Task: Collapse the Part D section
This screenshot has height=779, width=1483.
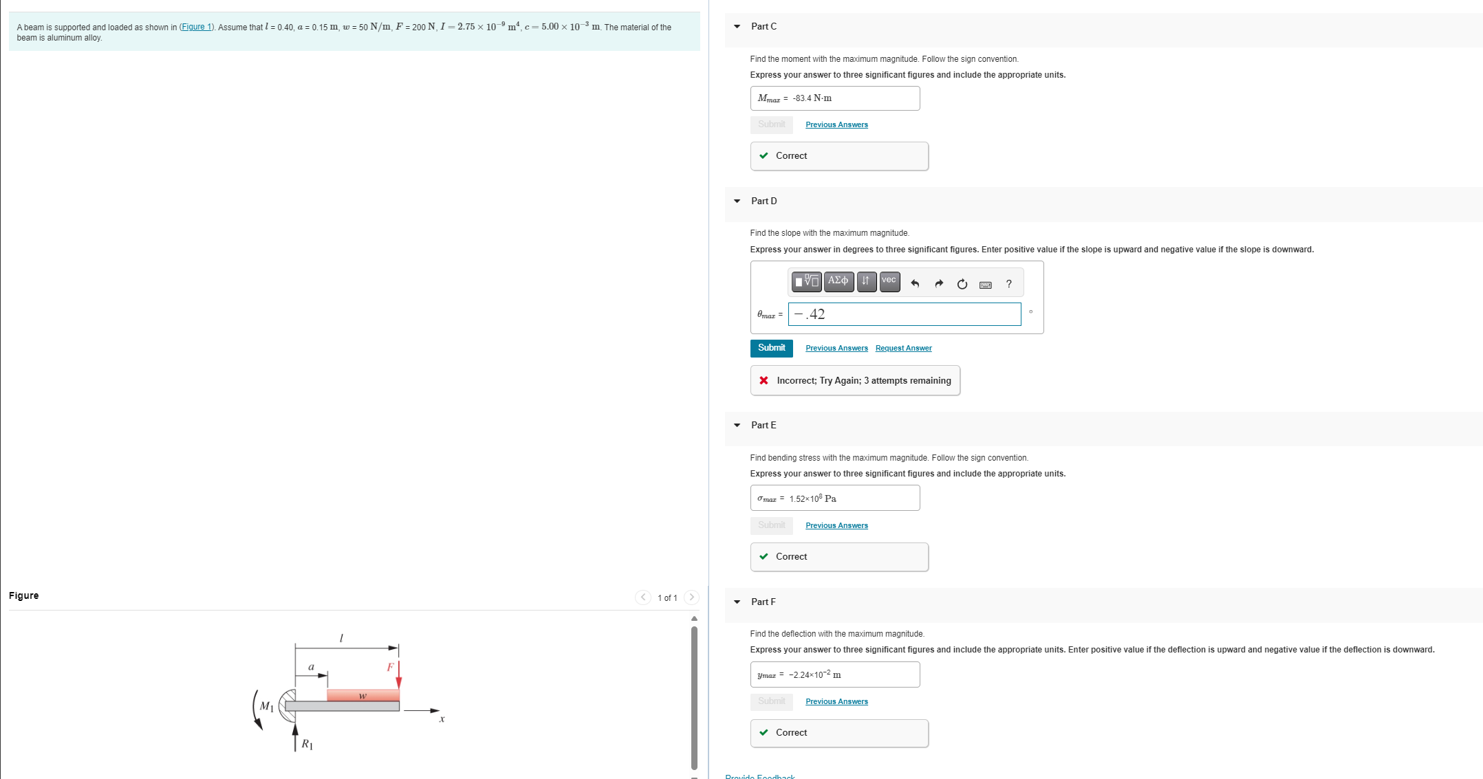Action: 736,201
